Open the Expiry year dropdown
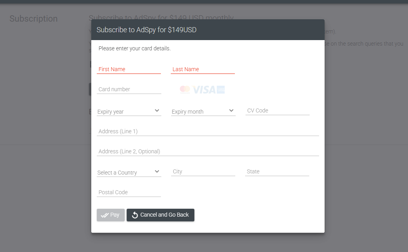Screen dimensions: 408x252 coord(129,112)
